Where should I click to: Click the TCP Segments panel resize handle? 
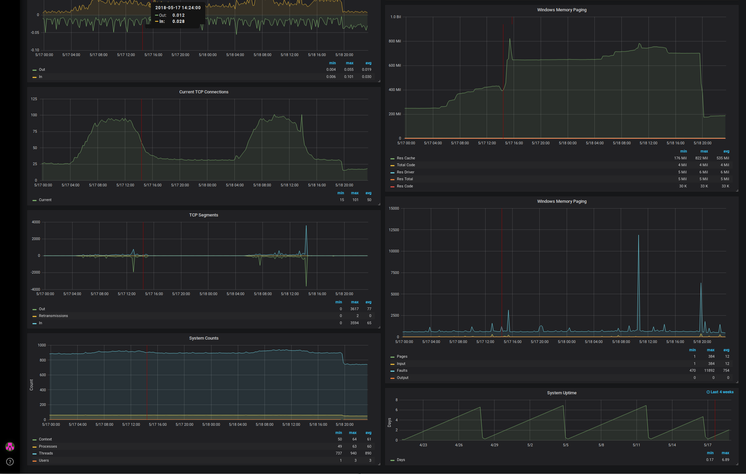pos(379,327)
